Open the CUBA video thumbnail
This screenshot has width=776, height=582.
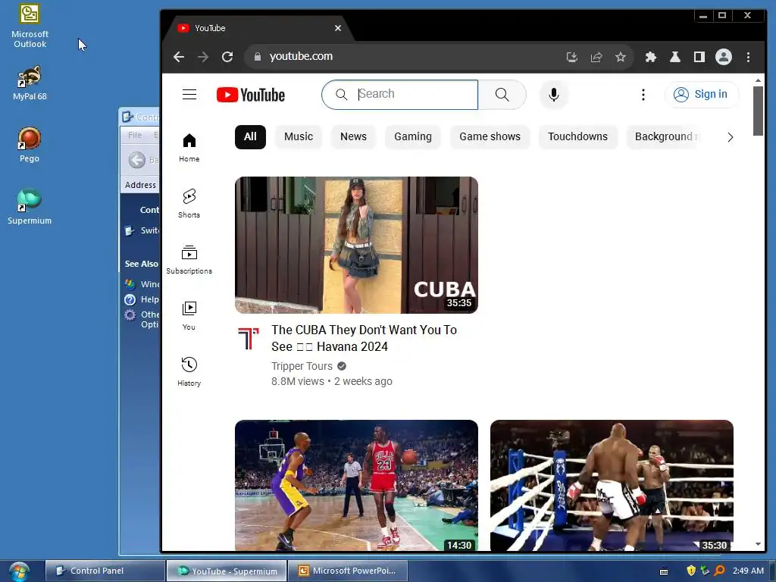pos(356,245)
